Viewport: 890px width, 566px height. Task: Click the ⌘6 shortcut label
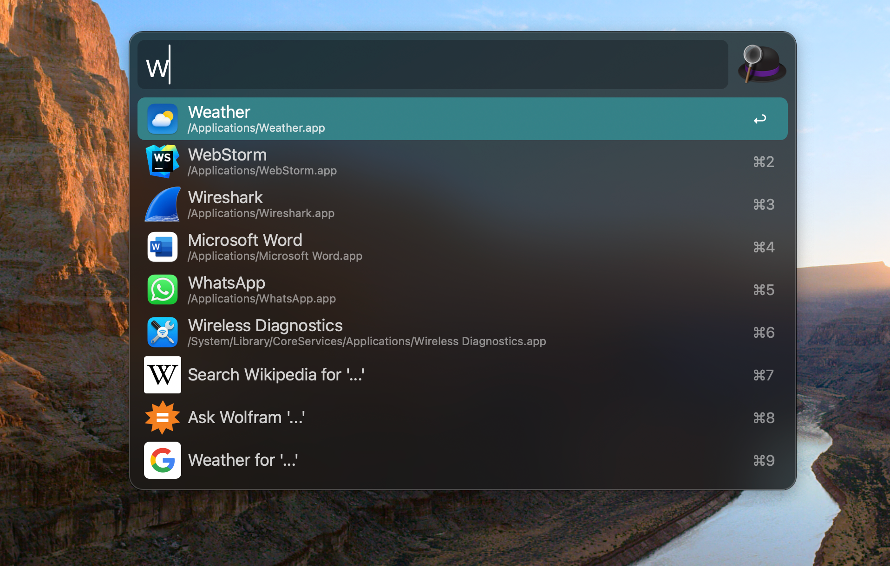pyautogui.click(x=764, y=332)
